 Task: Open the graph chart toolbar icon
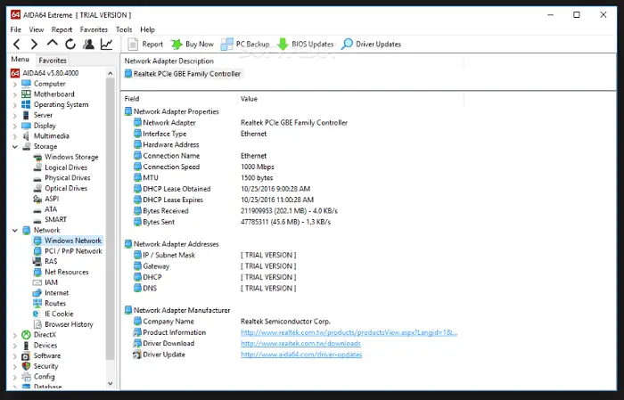[106, 45]
